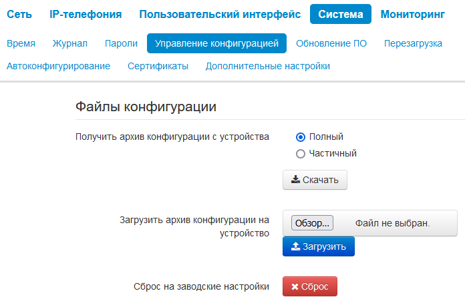
Task: Click the download icon on Скачать button
Action: (296, 180)
